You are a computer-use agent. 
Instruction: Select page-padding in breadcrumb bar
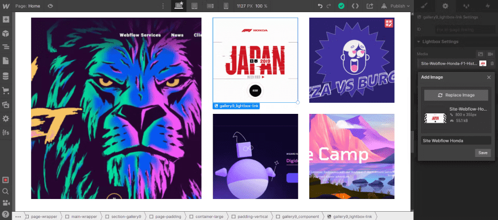pyautogui.click(x=165, y=217)
